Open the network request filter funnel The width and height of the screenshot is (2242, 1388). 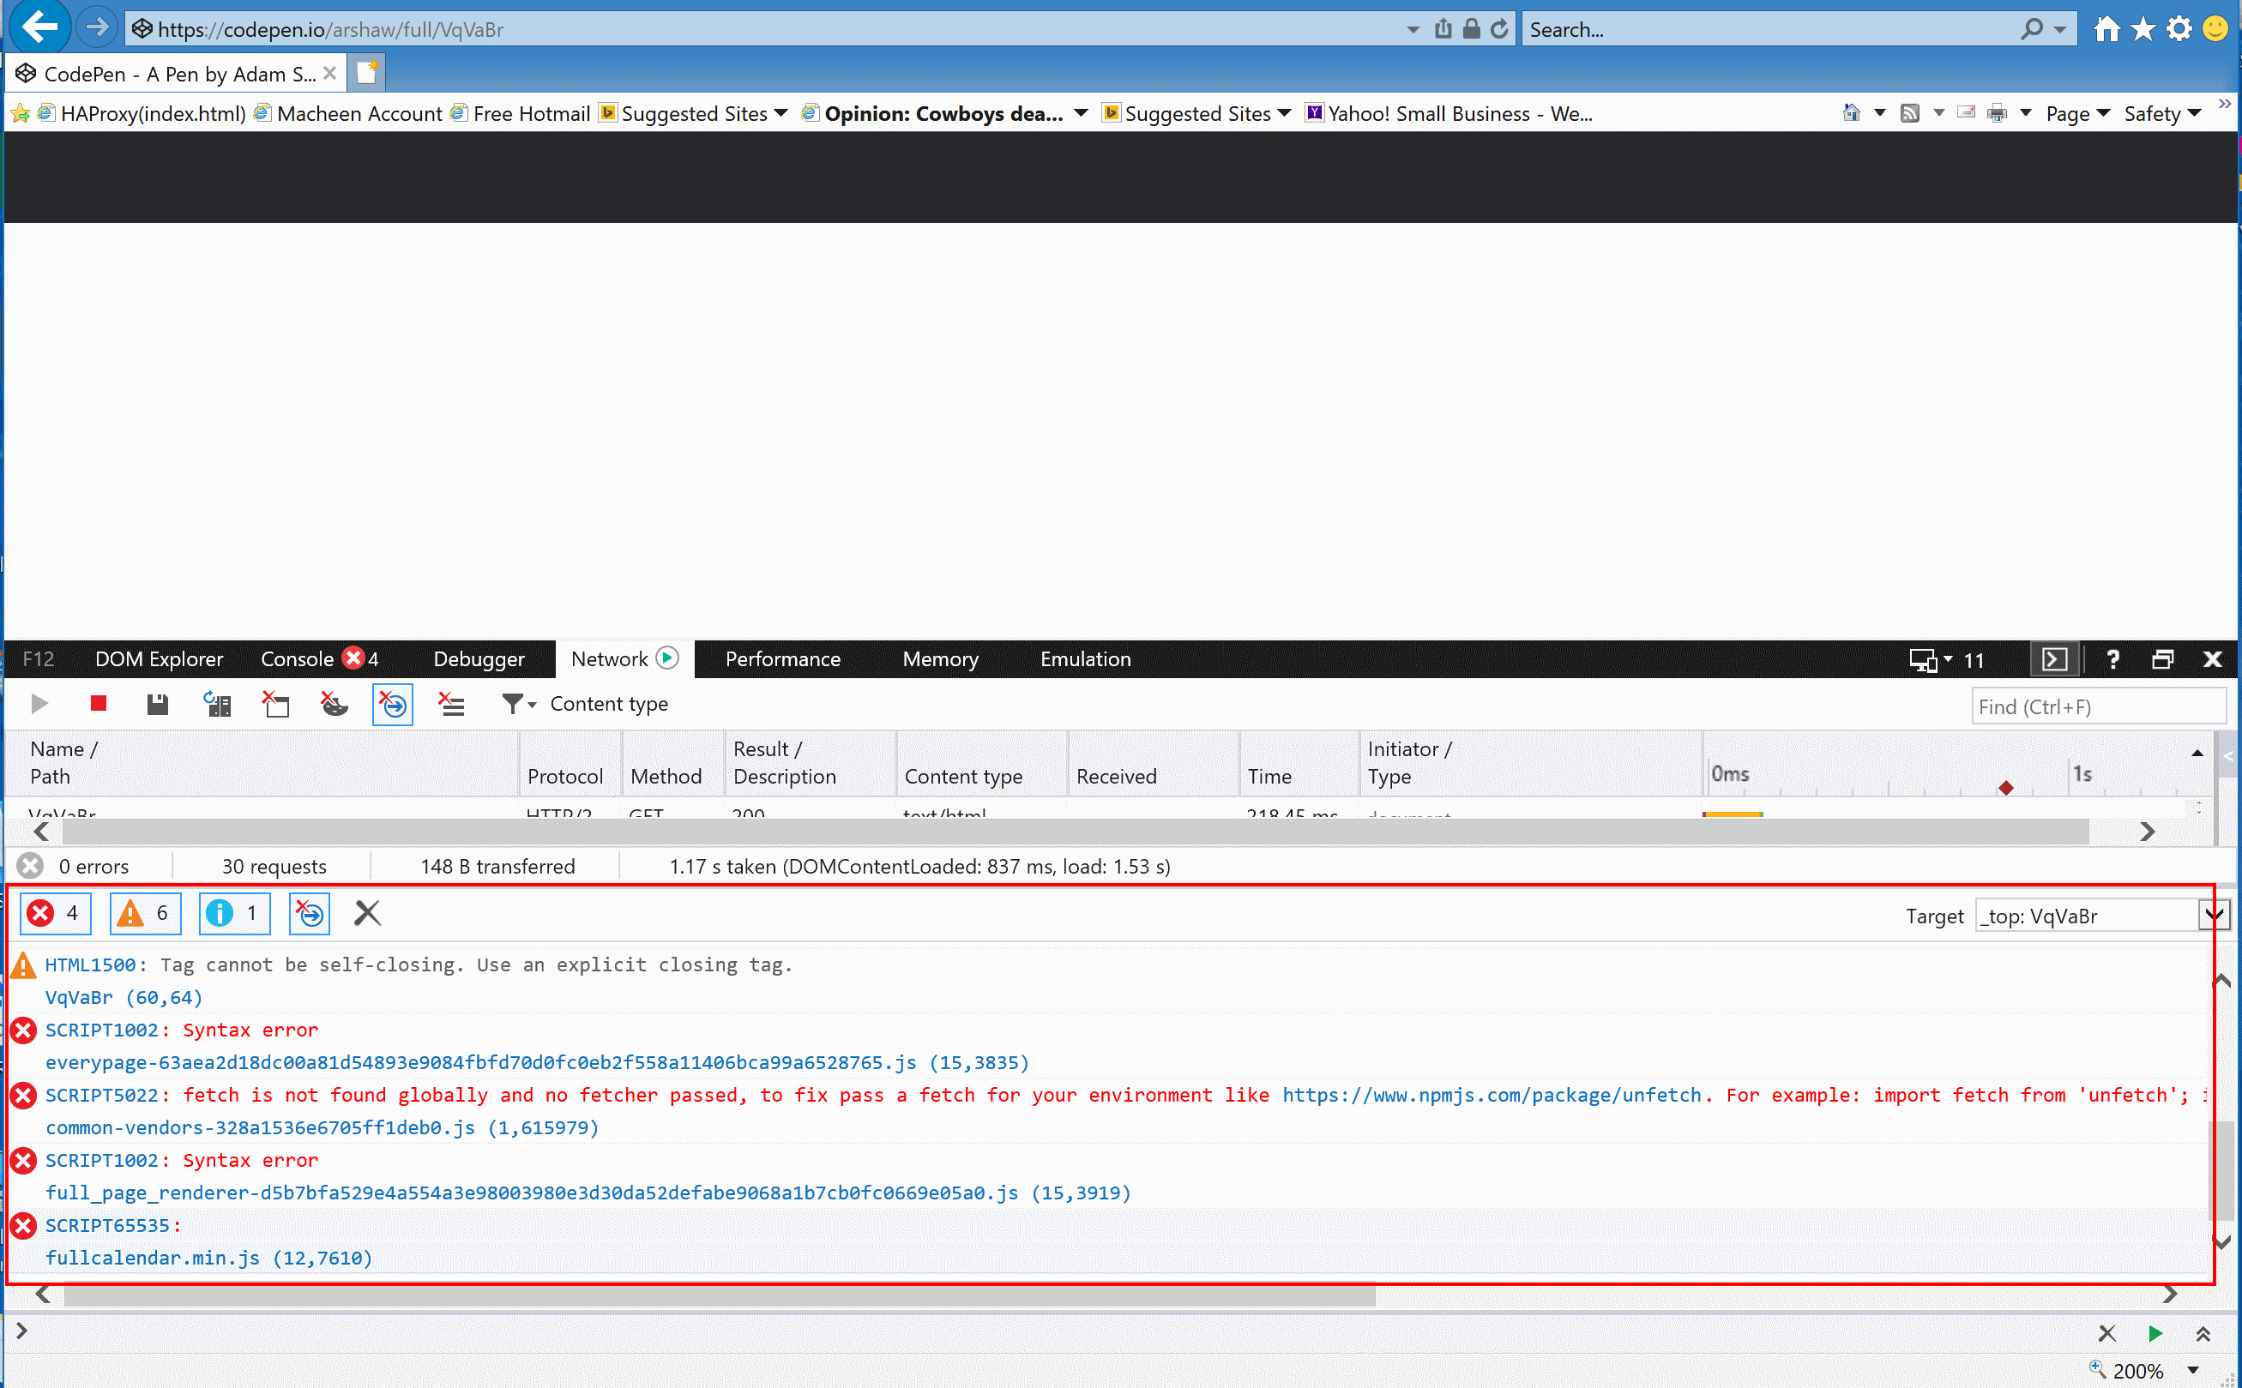(511, 704)
